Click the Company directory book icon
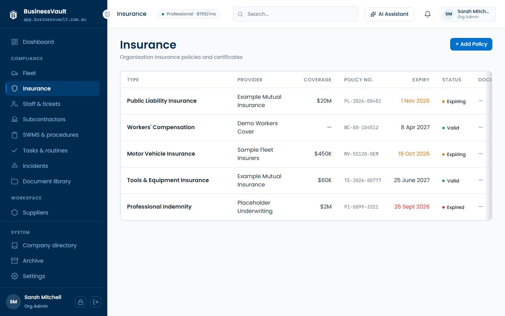 coord(15,245)
